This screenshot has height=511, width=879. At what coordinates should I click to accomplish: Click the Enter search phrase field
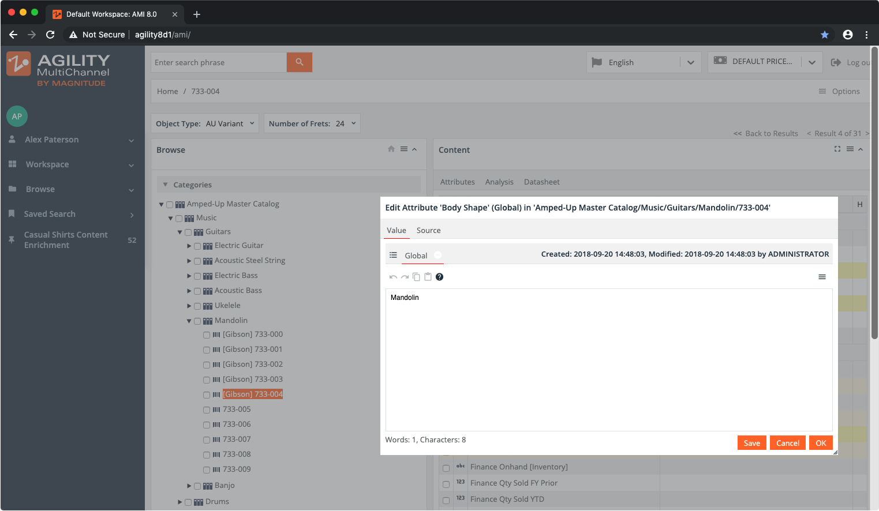click(x=219, y=62)
